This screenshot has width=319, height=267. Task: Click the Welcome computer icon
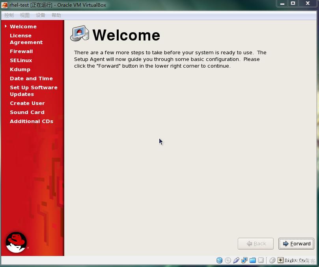[80, 33]
